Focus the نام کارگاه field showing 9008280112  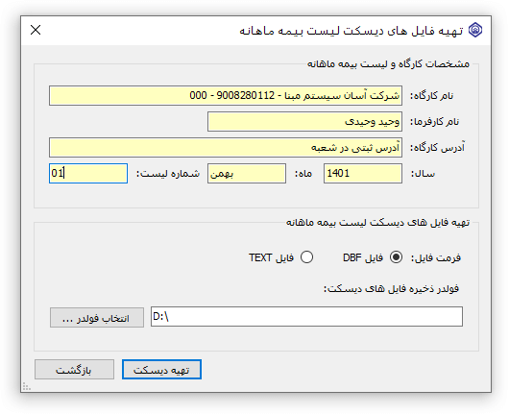[226, 95]
